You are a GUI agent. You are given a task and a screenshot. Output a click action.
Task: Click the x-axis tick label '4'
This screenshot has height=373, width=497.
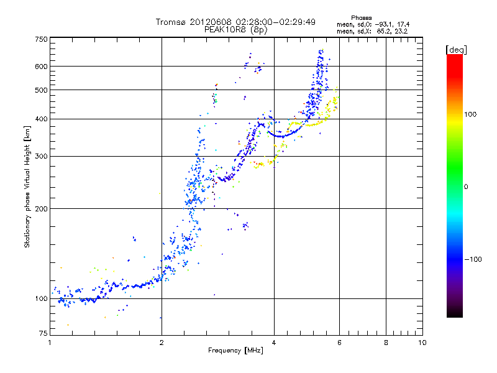274,343
